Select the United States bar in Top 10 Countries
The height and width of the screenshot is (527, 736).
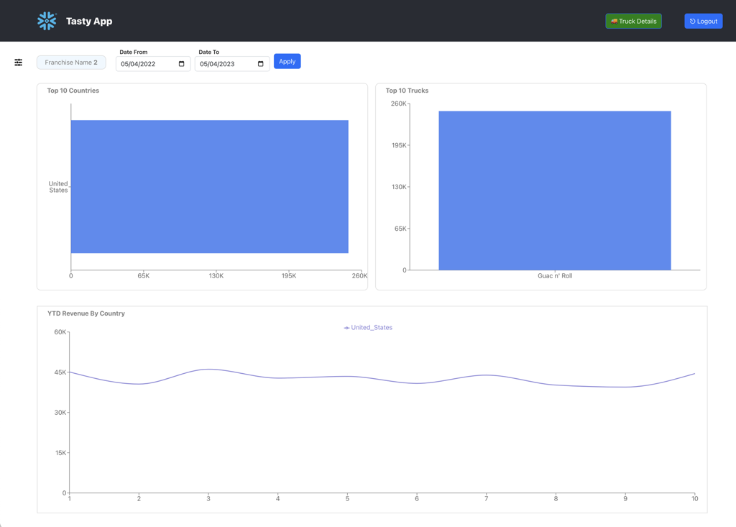tap(209, 186)
